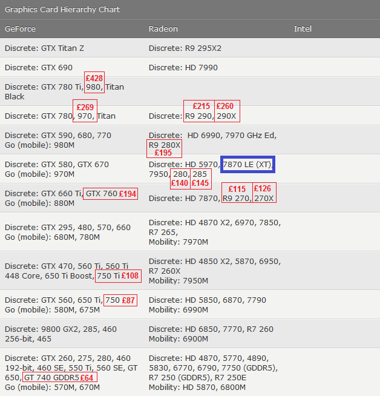Screen dimensions: 380x396
Task: Click the GTX 760 £194 box
Action: pyautogui.click(x=111, y=194)
